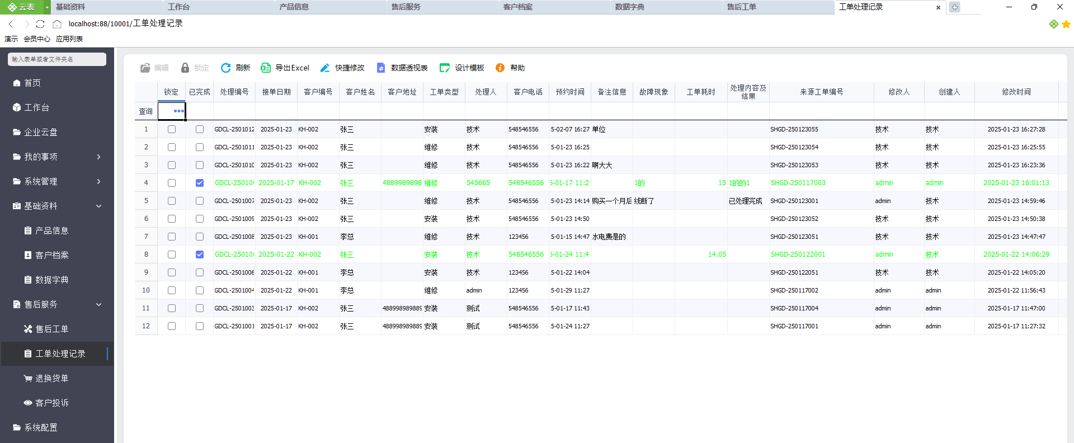This screenshot has width=1074, height=443.
Task: Click the sidebar form name search box
Action: [57, 59]
